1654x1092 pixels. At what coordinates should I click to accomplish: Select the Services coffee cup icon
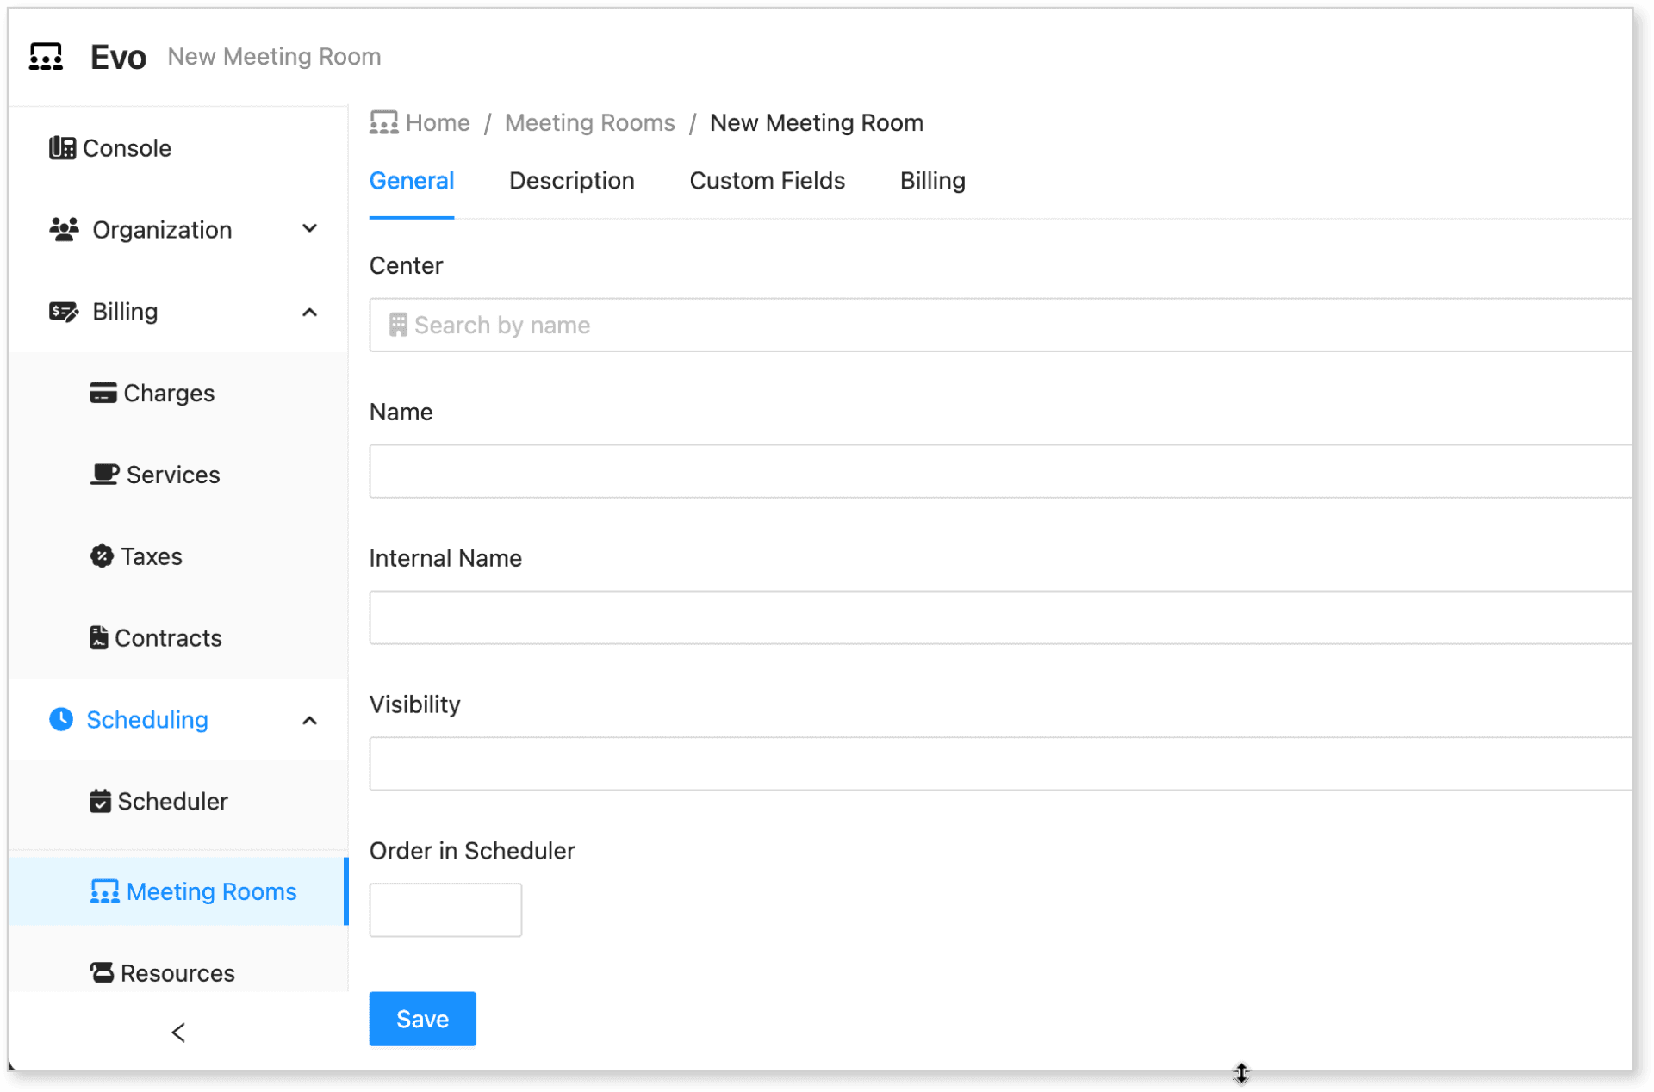(x=104, y=475)
